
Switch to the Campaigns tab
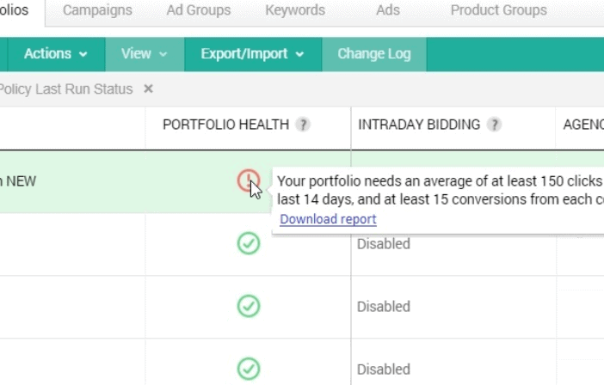click(x=97, y=10)
